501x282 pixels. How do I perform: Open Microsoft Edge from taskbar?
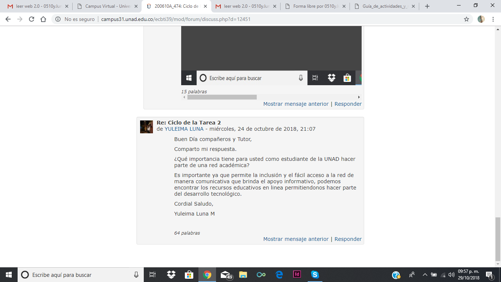tap(279, 275)
